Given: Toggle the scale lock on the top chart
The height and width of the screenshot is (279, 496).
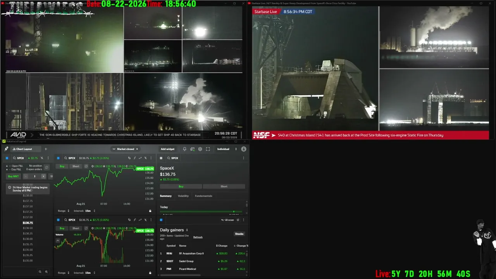Looking at the screenshot, I should [x=150, y=211].
